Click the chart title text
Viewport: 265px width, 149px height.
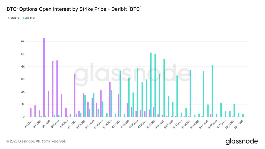pyautogui.click(x=74, y=9)
